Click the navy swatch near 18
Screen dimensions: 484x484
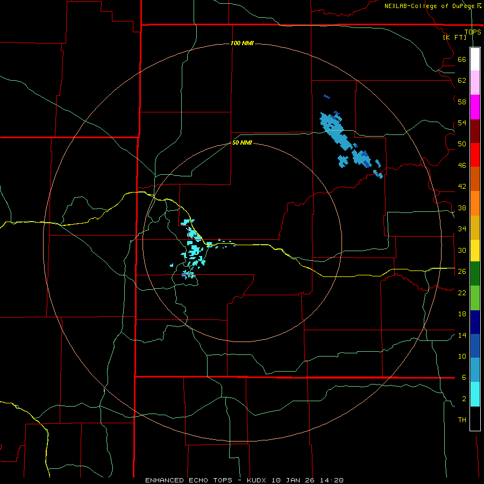coord(475,322)
